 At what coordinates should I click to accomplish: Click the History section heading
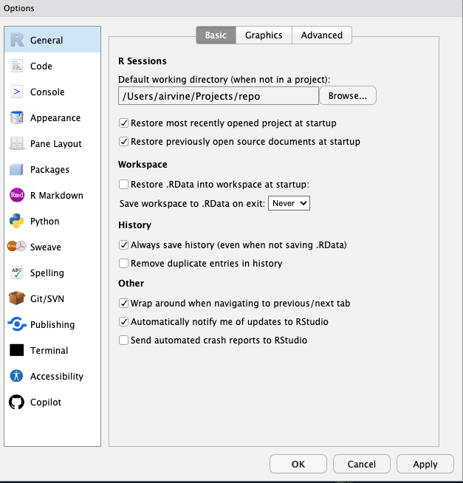(134, 225)
